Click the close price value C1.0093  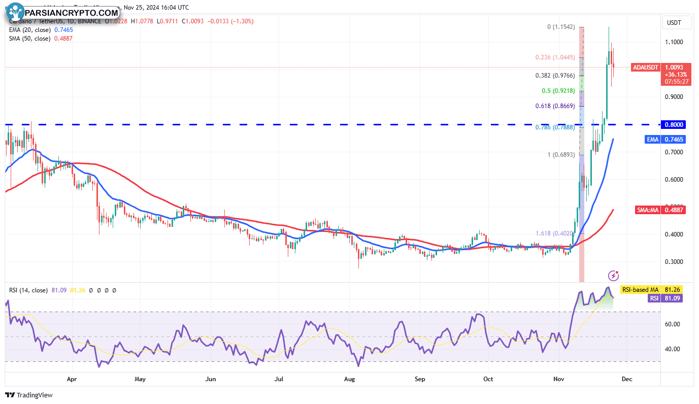click(x=193, y=21)
